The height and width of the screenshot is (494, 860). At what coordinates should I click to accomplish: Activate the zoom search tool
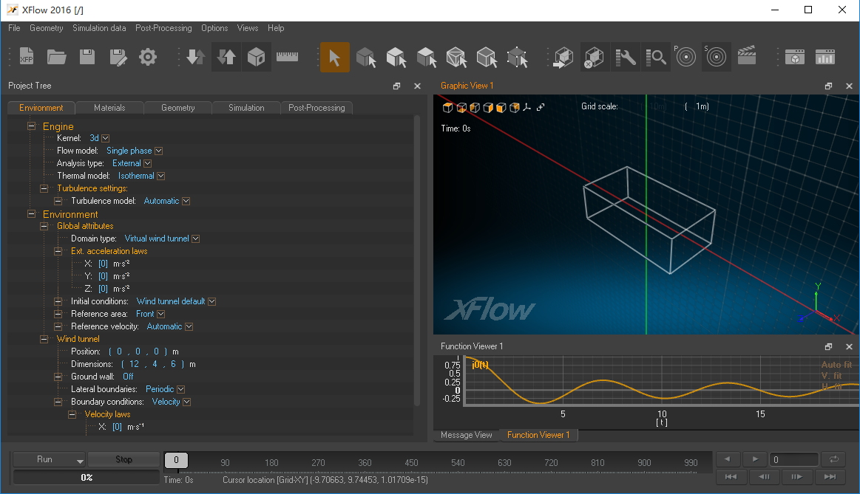point(656,57)
